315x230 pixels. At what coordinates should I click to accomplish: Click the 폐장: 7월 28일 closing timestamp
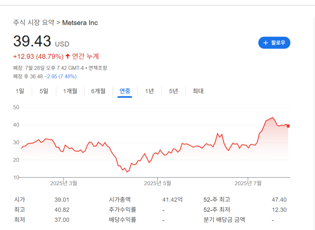tap(48, 68)
